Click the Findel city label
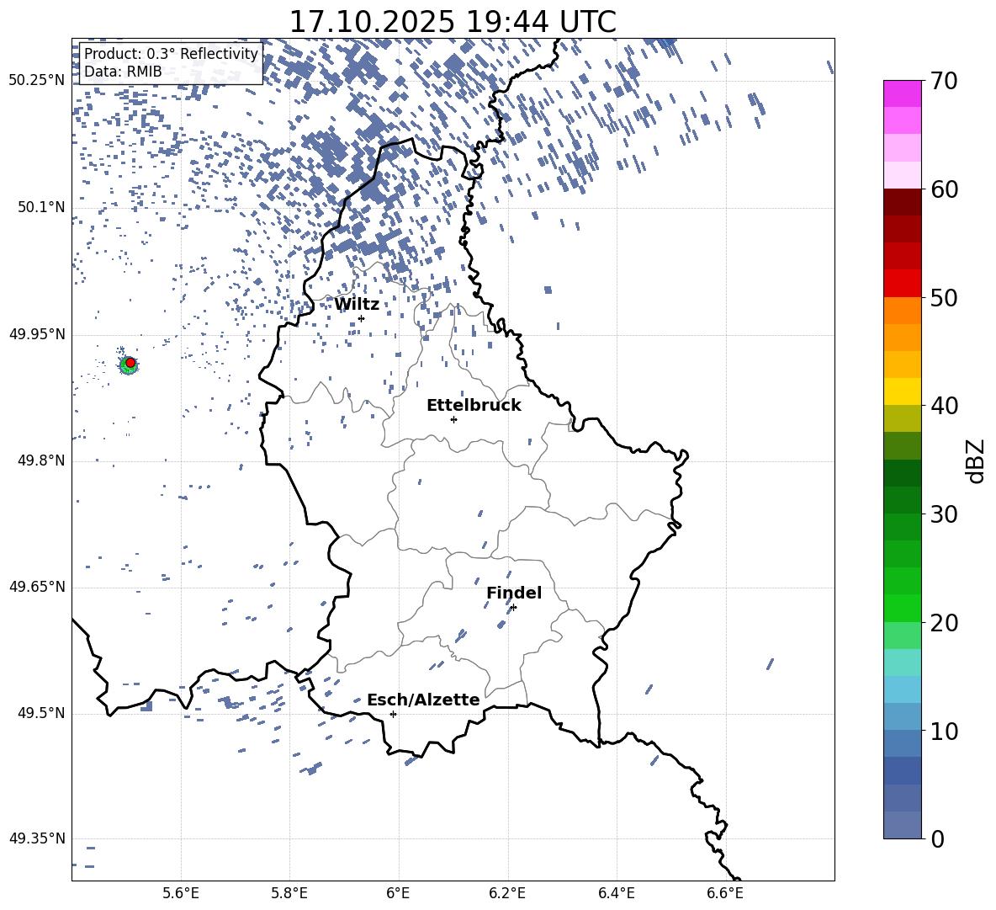Screen dimensions: 996x910 (x=514, y=593)
